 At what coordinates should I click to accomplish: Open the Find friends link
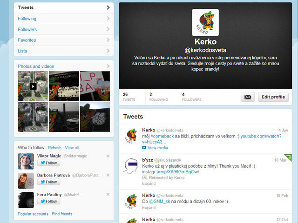(62, 214)
